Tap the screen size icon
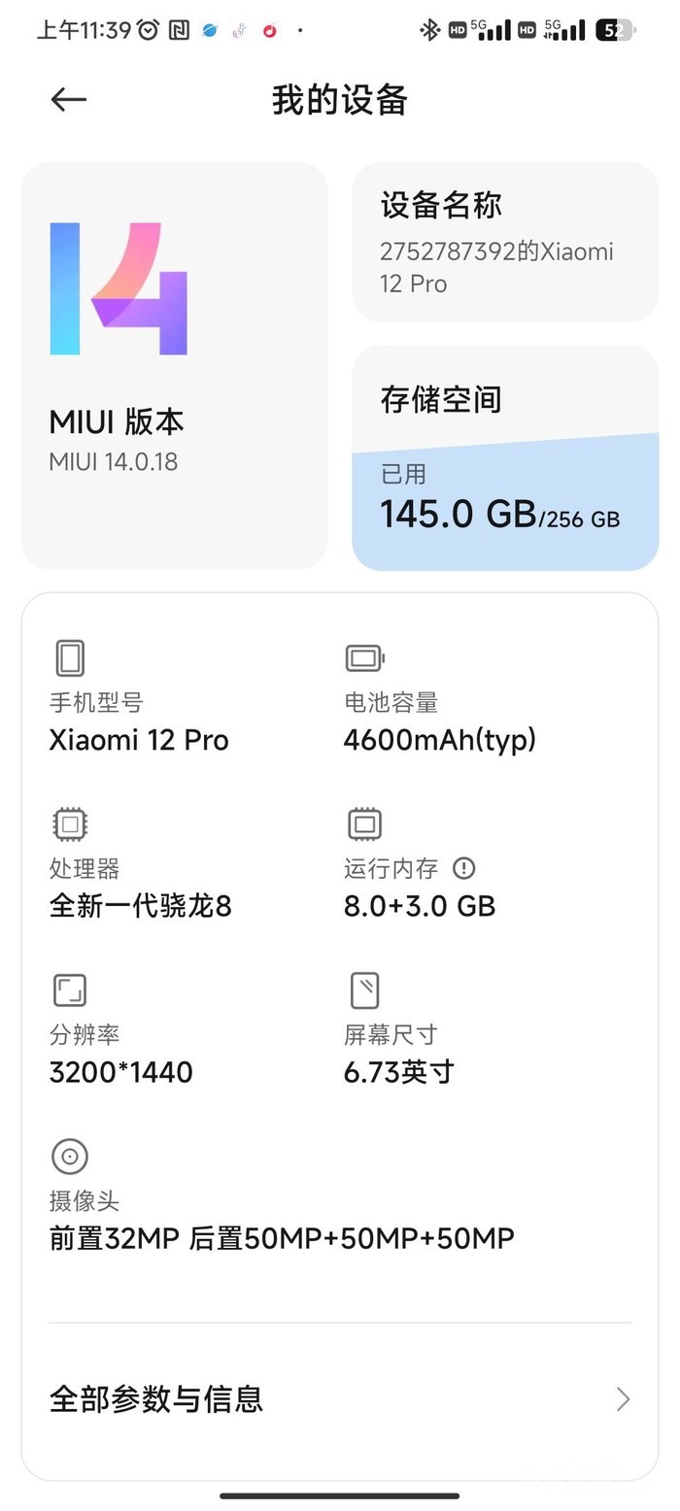The width and height of the screenshot is (680, 1511). 364,991
